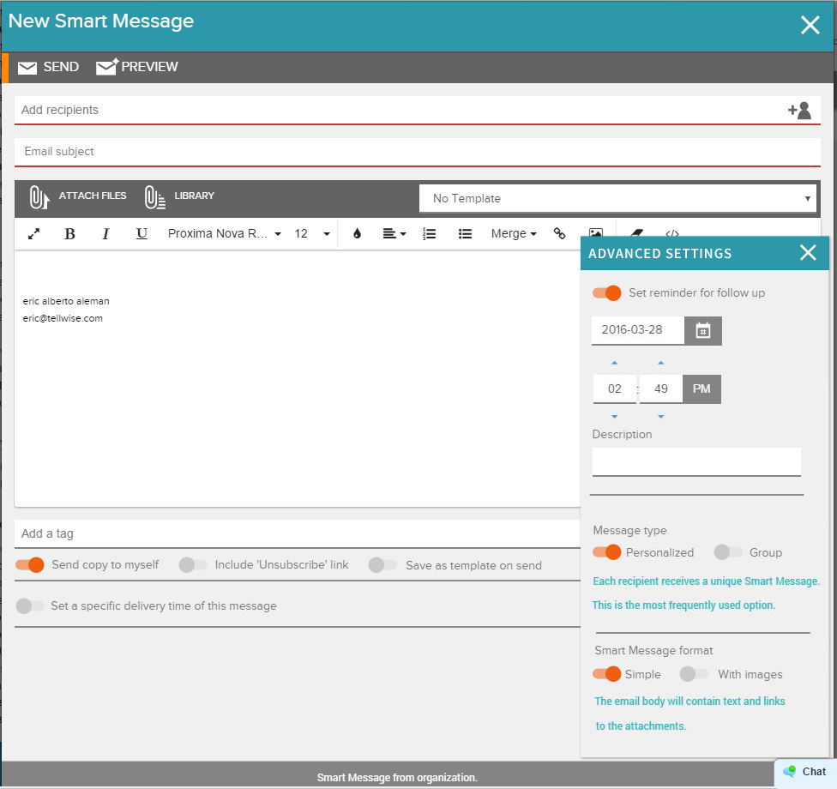The height and width of the screenshot is (789, 837).
Task: Click the insert link icon
Action: point(560,234)
